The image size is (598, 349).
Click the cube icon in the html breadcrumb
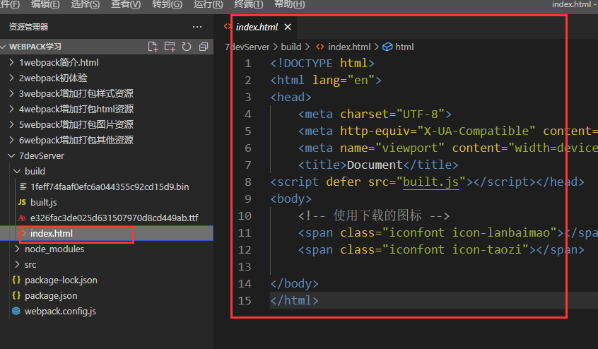pos(387,47)
